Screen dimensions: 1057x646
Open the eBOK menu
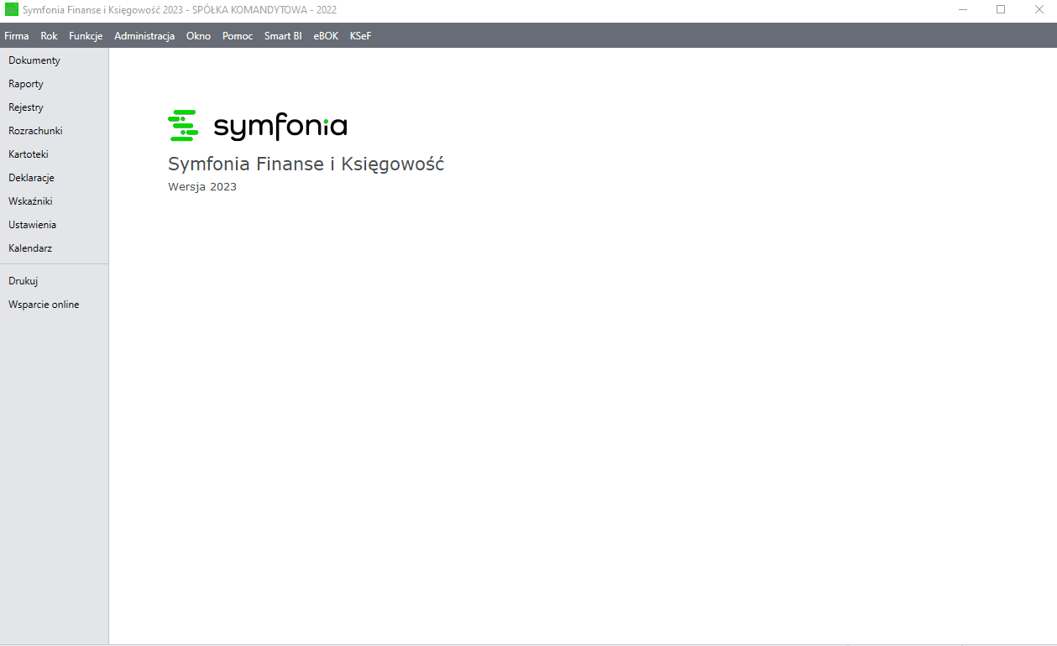tap(326, 36)
